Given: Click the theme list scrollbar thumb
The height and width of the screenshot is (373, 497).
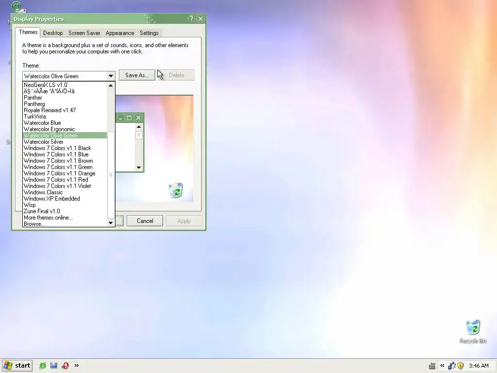Looking at the screenshot, I should click(x=111, y=175).
